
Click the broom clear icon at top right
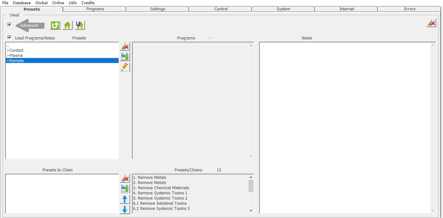431,23
